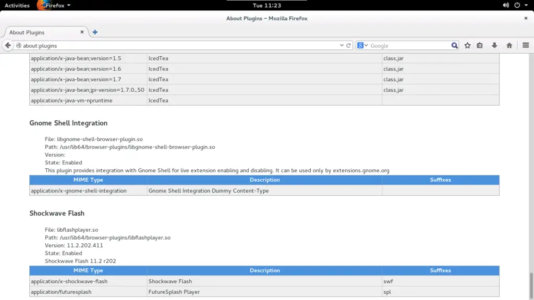Open the URL bar history dropdown arrow
534x300 pixels.
point(342,46)
